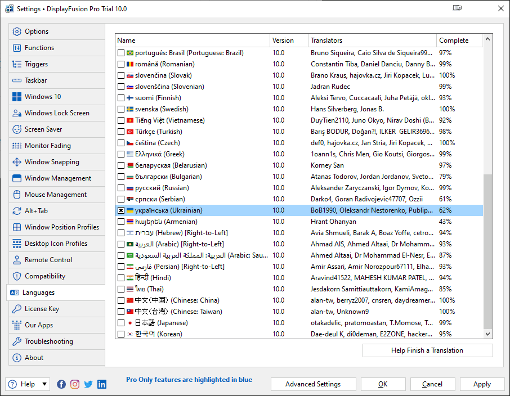Click translator name Hrant Ohanyan

coord(333,222)
